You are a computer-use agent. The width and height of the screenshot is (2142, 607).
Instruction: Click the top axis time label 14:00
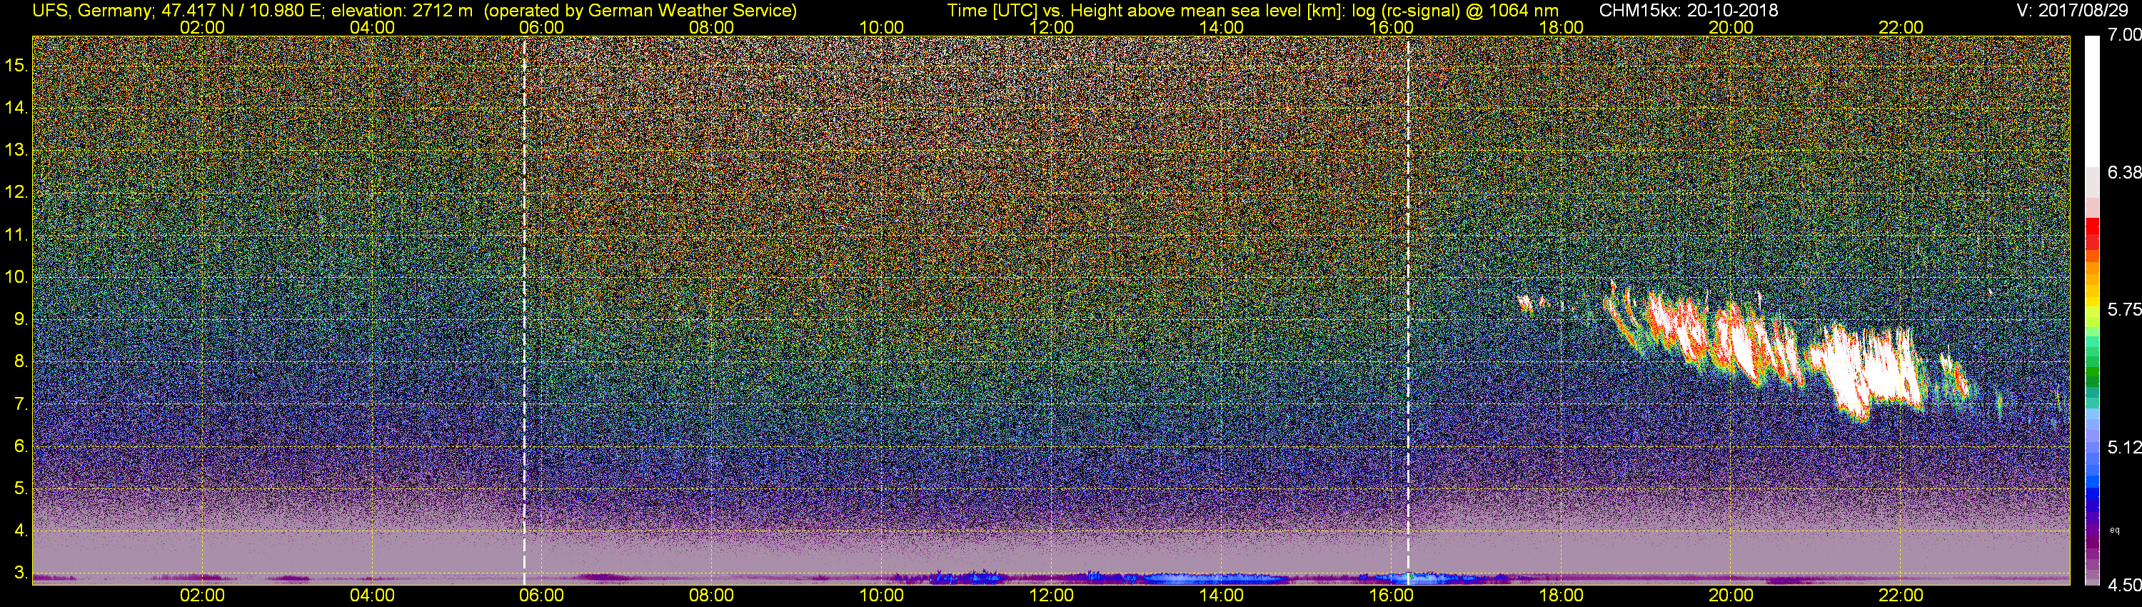[1222, 27]
